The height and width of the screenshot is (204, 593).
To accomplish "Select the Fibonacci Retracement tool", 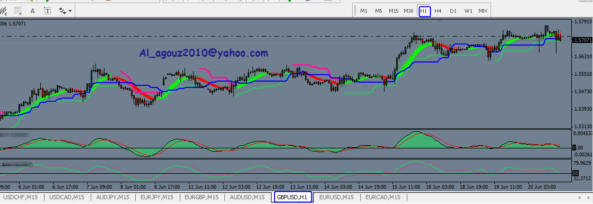I will point(18,11).
